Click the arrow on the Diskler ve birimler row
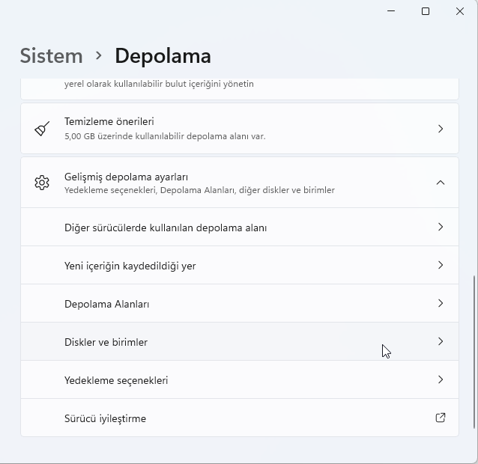 pos(441,341)
